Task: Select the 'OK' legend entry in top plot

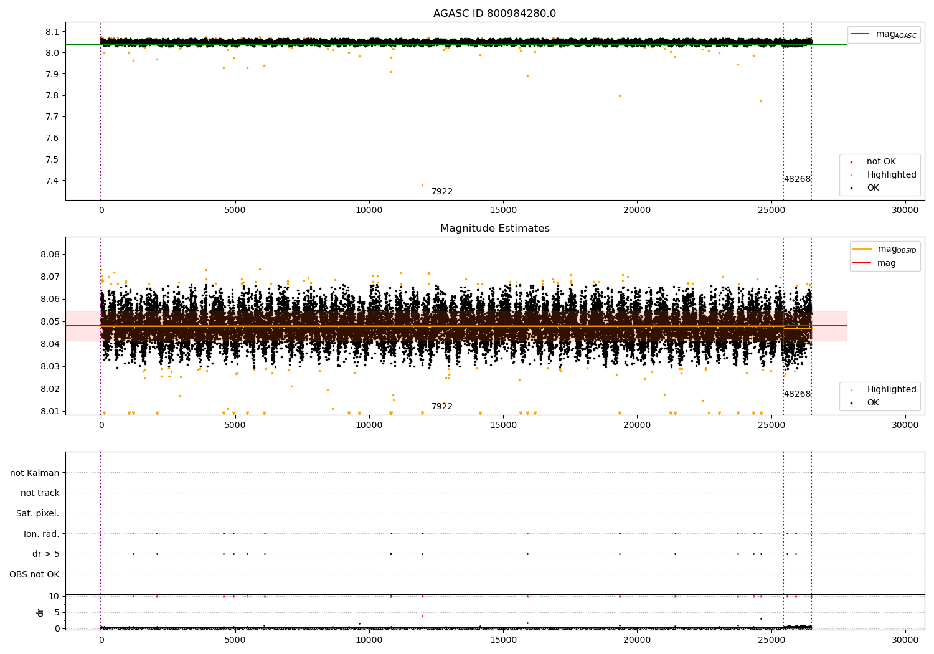Action: tap(873, 188)
